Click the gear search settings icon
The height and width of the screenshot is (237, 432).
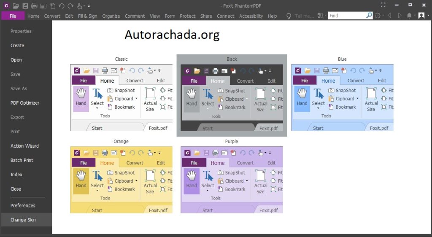pyautogui.click(x=378, y=16)
